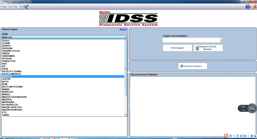This screenshot has height=139, width=257.
Task: Open the Engine Serial Number dropdown arrow
Action: [x=221, y=40]
